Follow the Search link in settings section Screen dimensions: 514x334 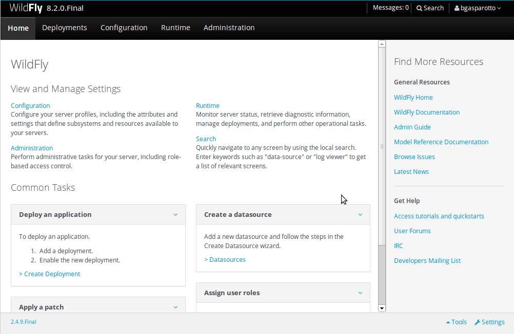[x=206, y=139]
